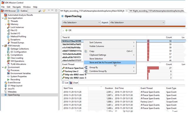Open Environment Variables page
188x114 pixels.
tap(21, 73)
